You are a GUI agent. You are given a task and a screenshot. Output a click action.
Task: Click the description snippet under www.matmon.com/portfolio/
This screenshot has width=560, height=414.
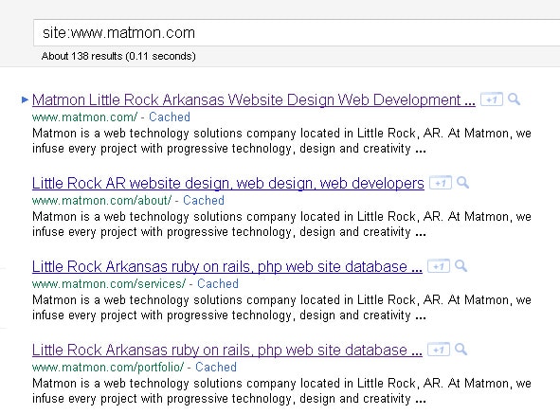[281, 391]
